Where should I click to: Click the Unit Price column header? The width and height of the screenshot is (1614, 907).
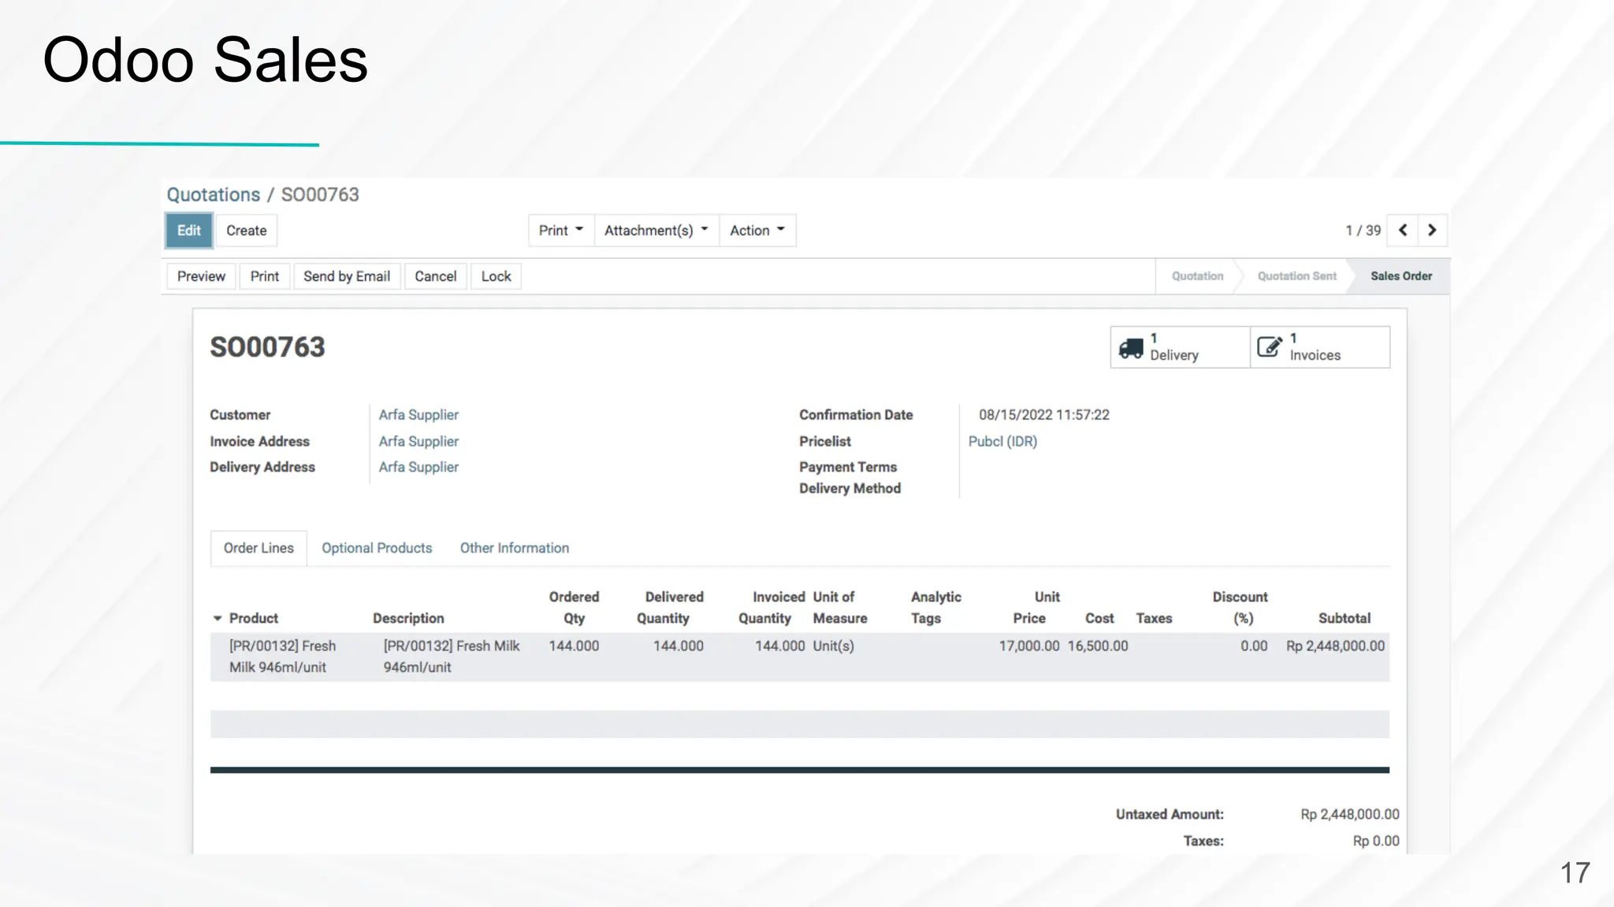pyautogui.click(x=1036, y=608)
